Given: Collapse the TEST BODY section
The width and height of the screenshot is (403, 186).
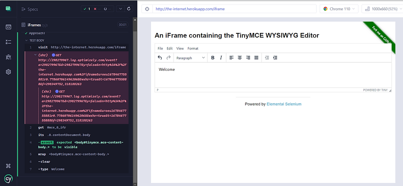Looking at the screenshot, I should pyautogui.click(x=35, y=40).
